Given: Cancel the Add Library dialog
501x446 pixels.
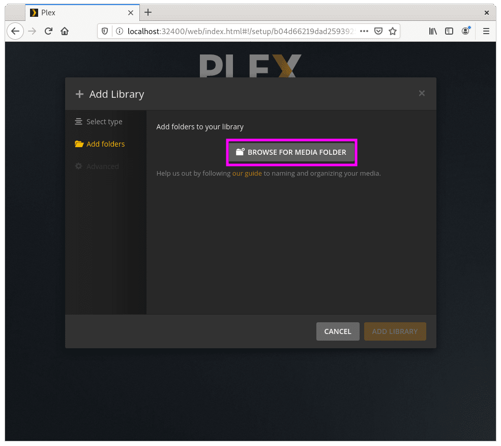Looking at the screenshot, I should tap(338, 331).
